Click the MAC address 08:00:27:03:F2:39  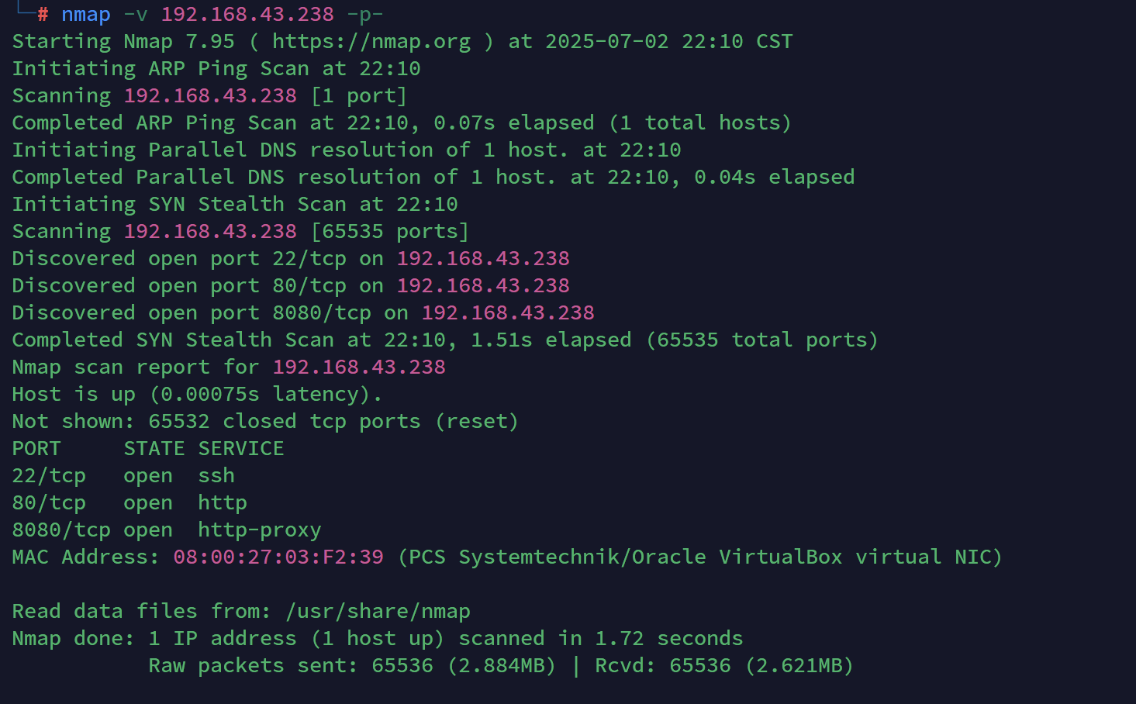[x=278, y=557]
